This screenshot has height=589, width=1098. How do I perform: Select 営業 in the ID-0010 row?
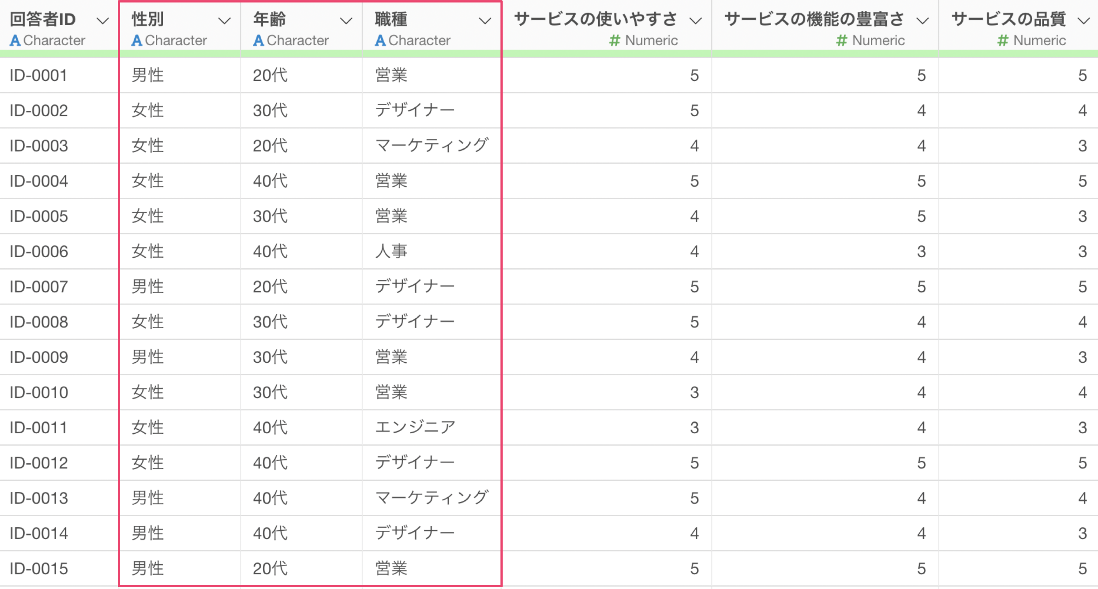[391, 392]
